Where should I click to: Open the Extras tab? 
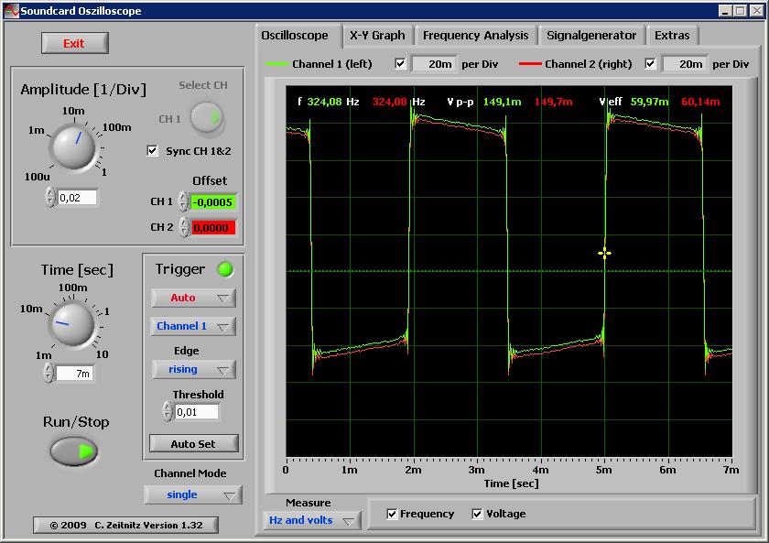tap(672, 36)
